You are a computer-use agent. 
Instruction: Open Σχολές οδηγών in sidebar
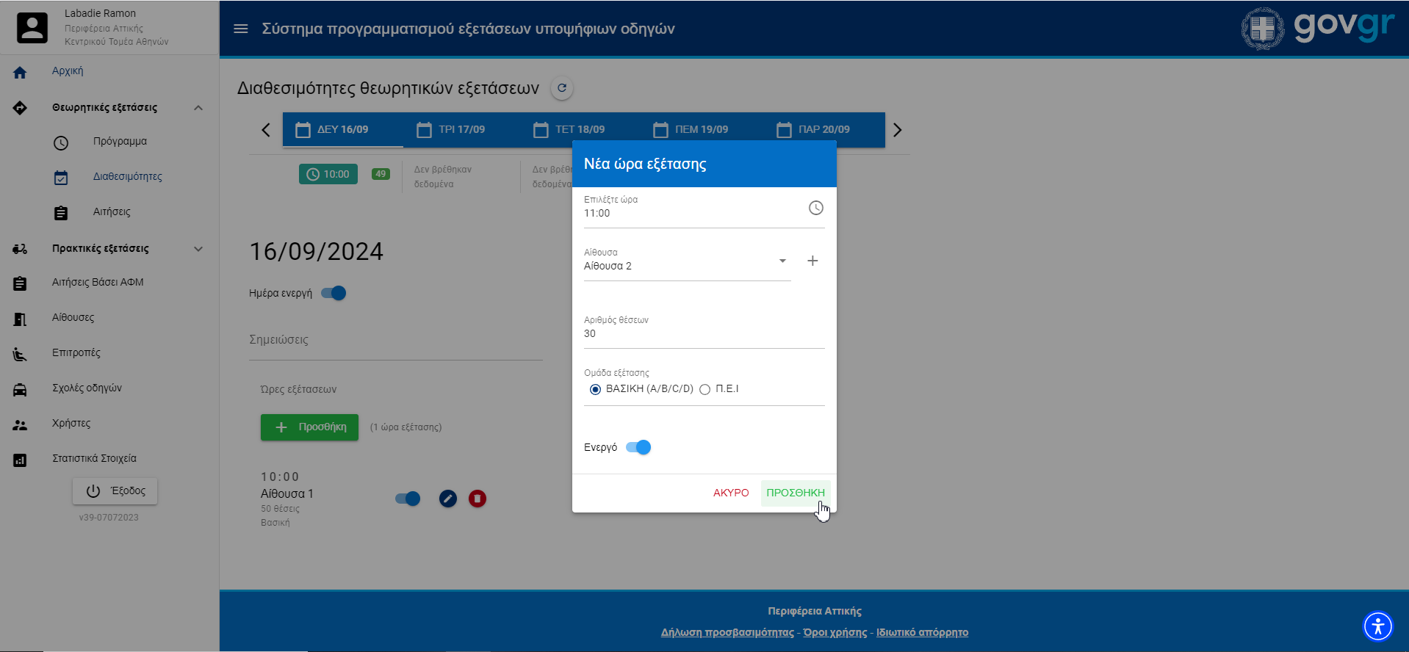(x=87, y=388)
